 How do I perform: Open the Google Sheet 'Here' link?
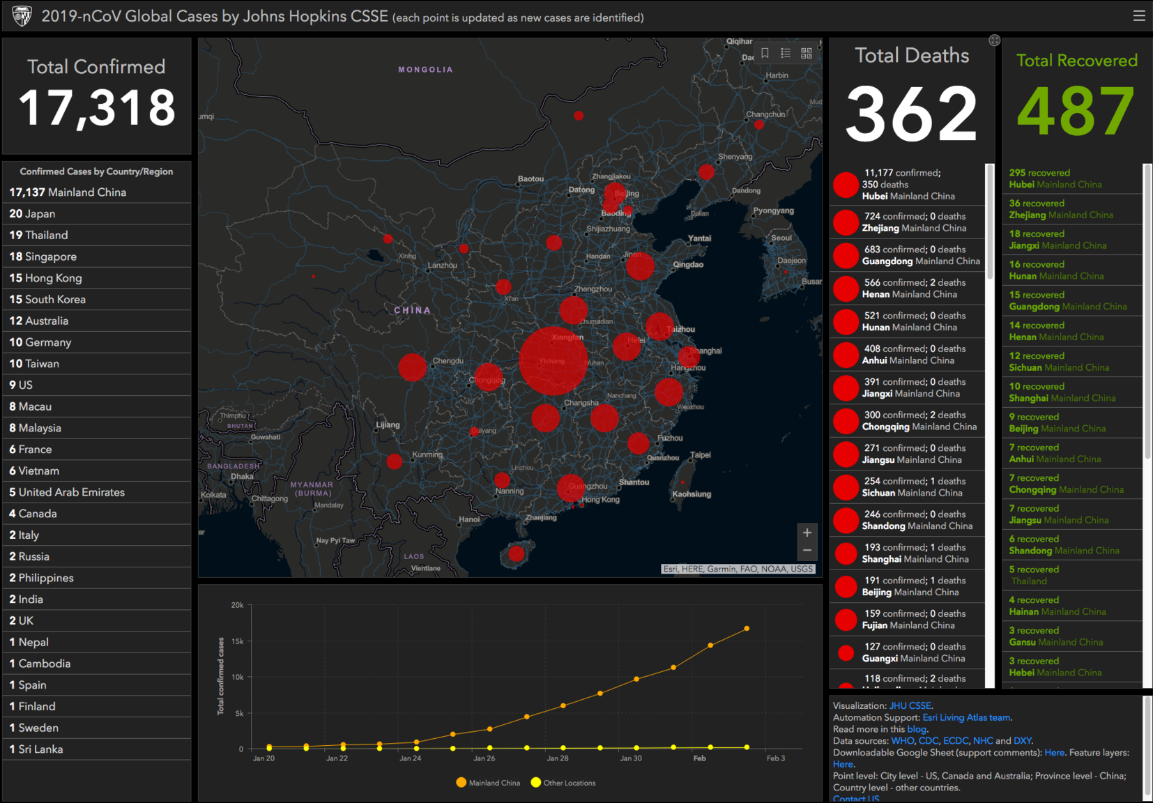[x=1054, y=752]
